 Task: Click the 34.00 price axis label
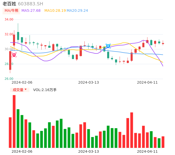click(x=9, y=19)
